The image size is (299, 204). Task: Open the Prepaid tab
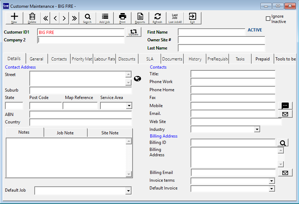262,59
